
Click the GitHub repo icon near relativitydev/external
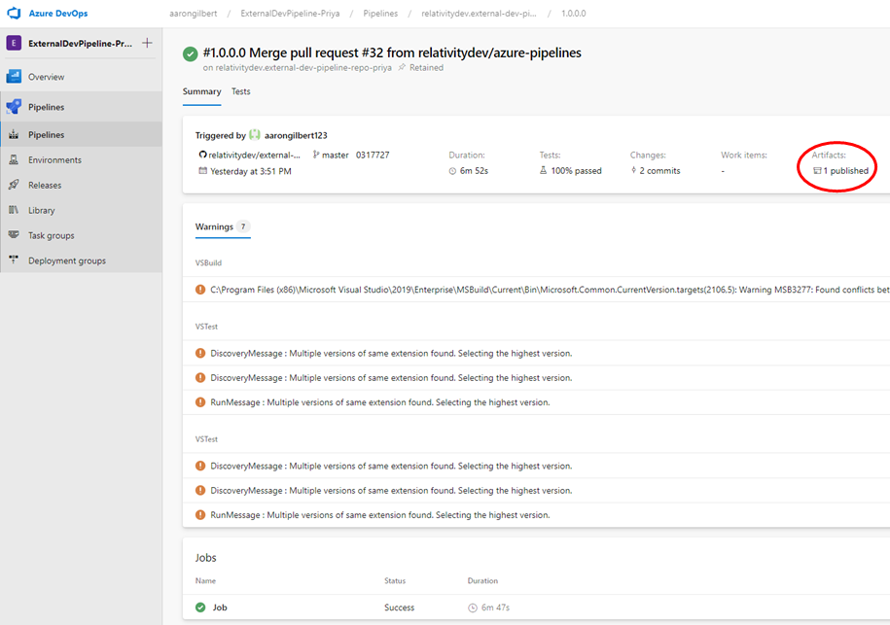click(x=202, y=155)
